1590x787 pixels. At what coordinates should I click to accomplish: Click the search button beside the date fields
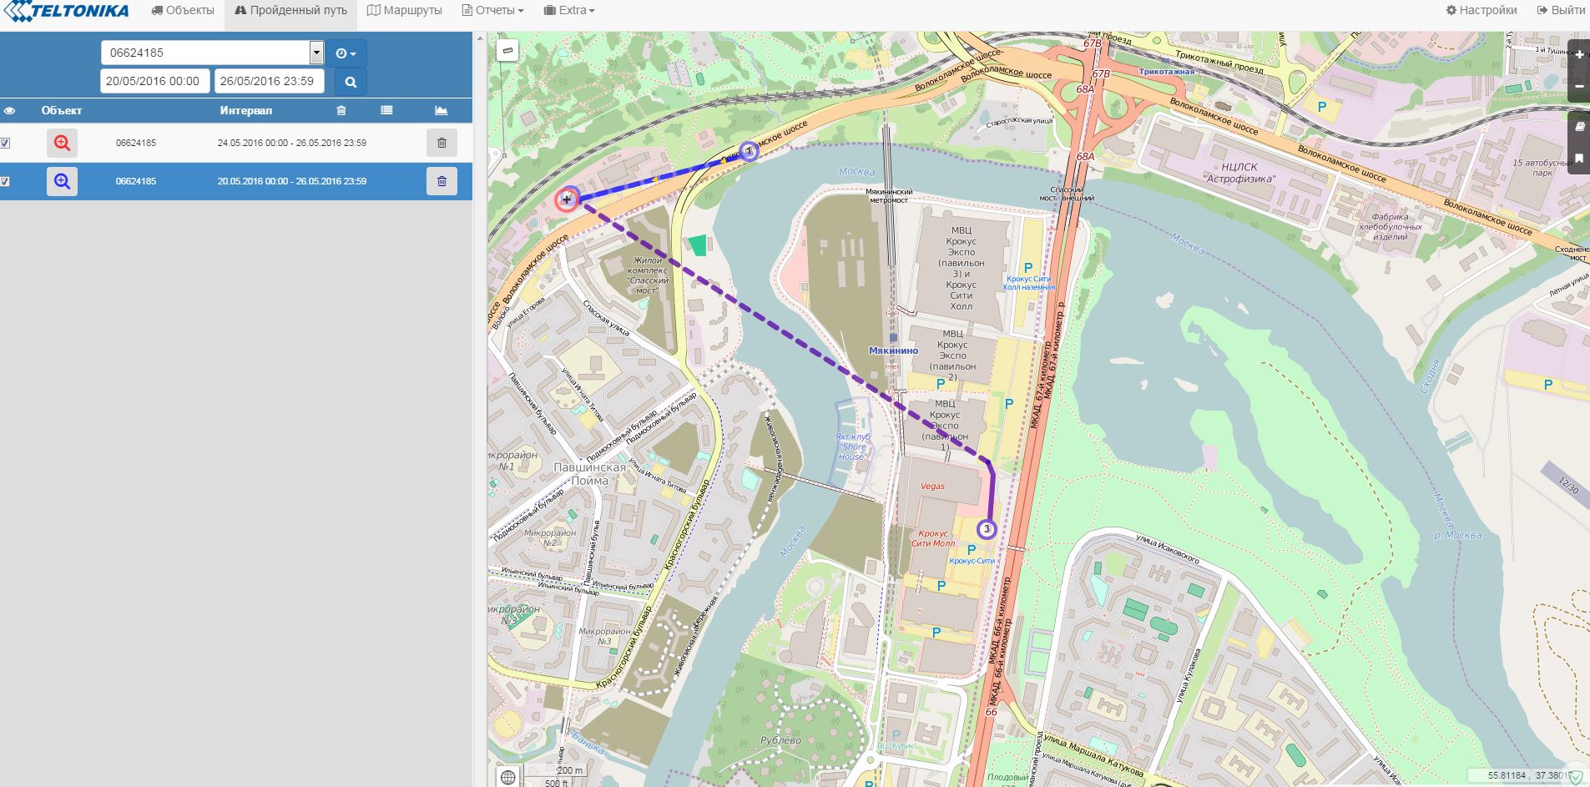[x=351, y=82]
